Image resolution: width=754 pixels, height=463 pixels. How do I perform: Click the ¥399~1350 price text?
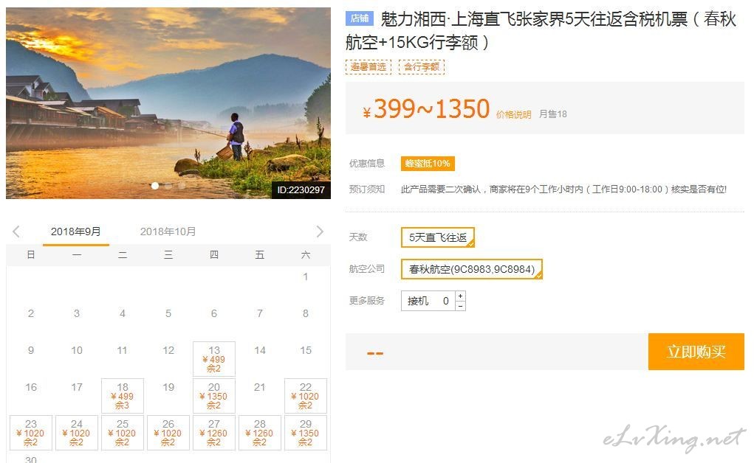(x=426, y=108)
